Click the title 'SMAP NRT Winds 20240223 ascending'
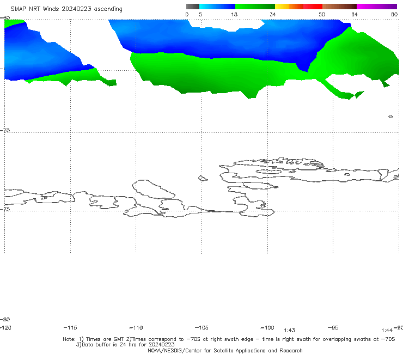 pos(66,9)
